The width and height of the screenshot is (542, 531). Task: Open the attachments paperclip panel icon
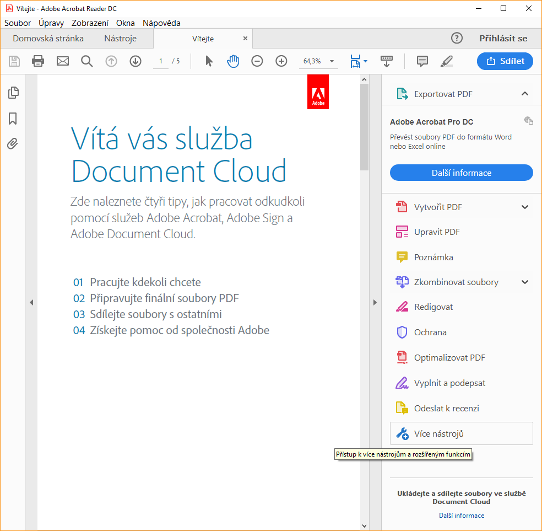pos(13,143)
